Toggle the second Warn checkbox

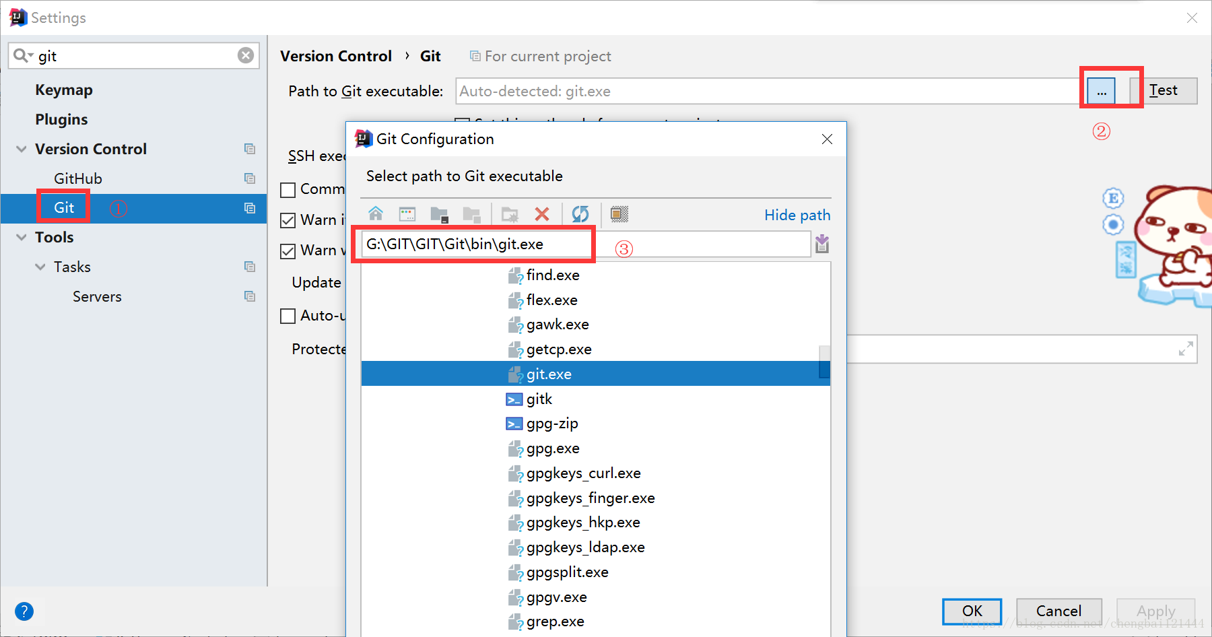[288, 251]
